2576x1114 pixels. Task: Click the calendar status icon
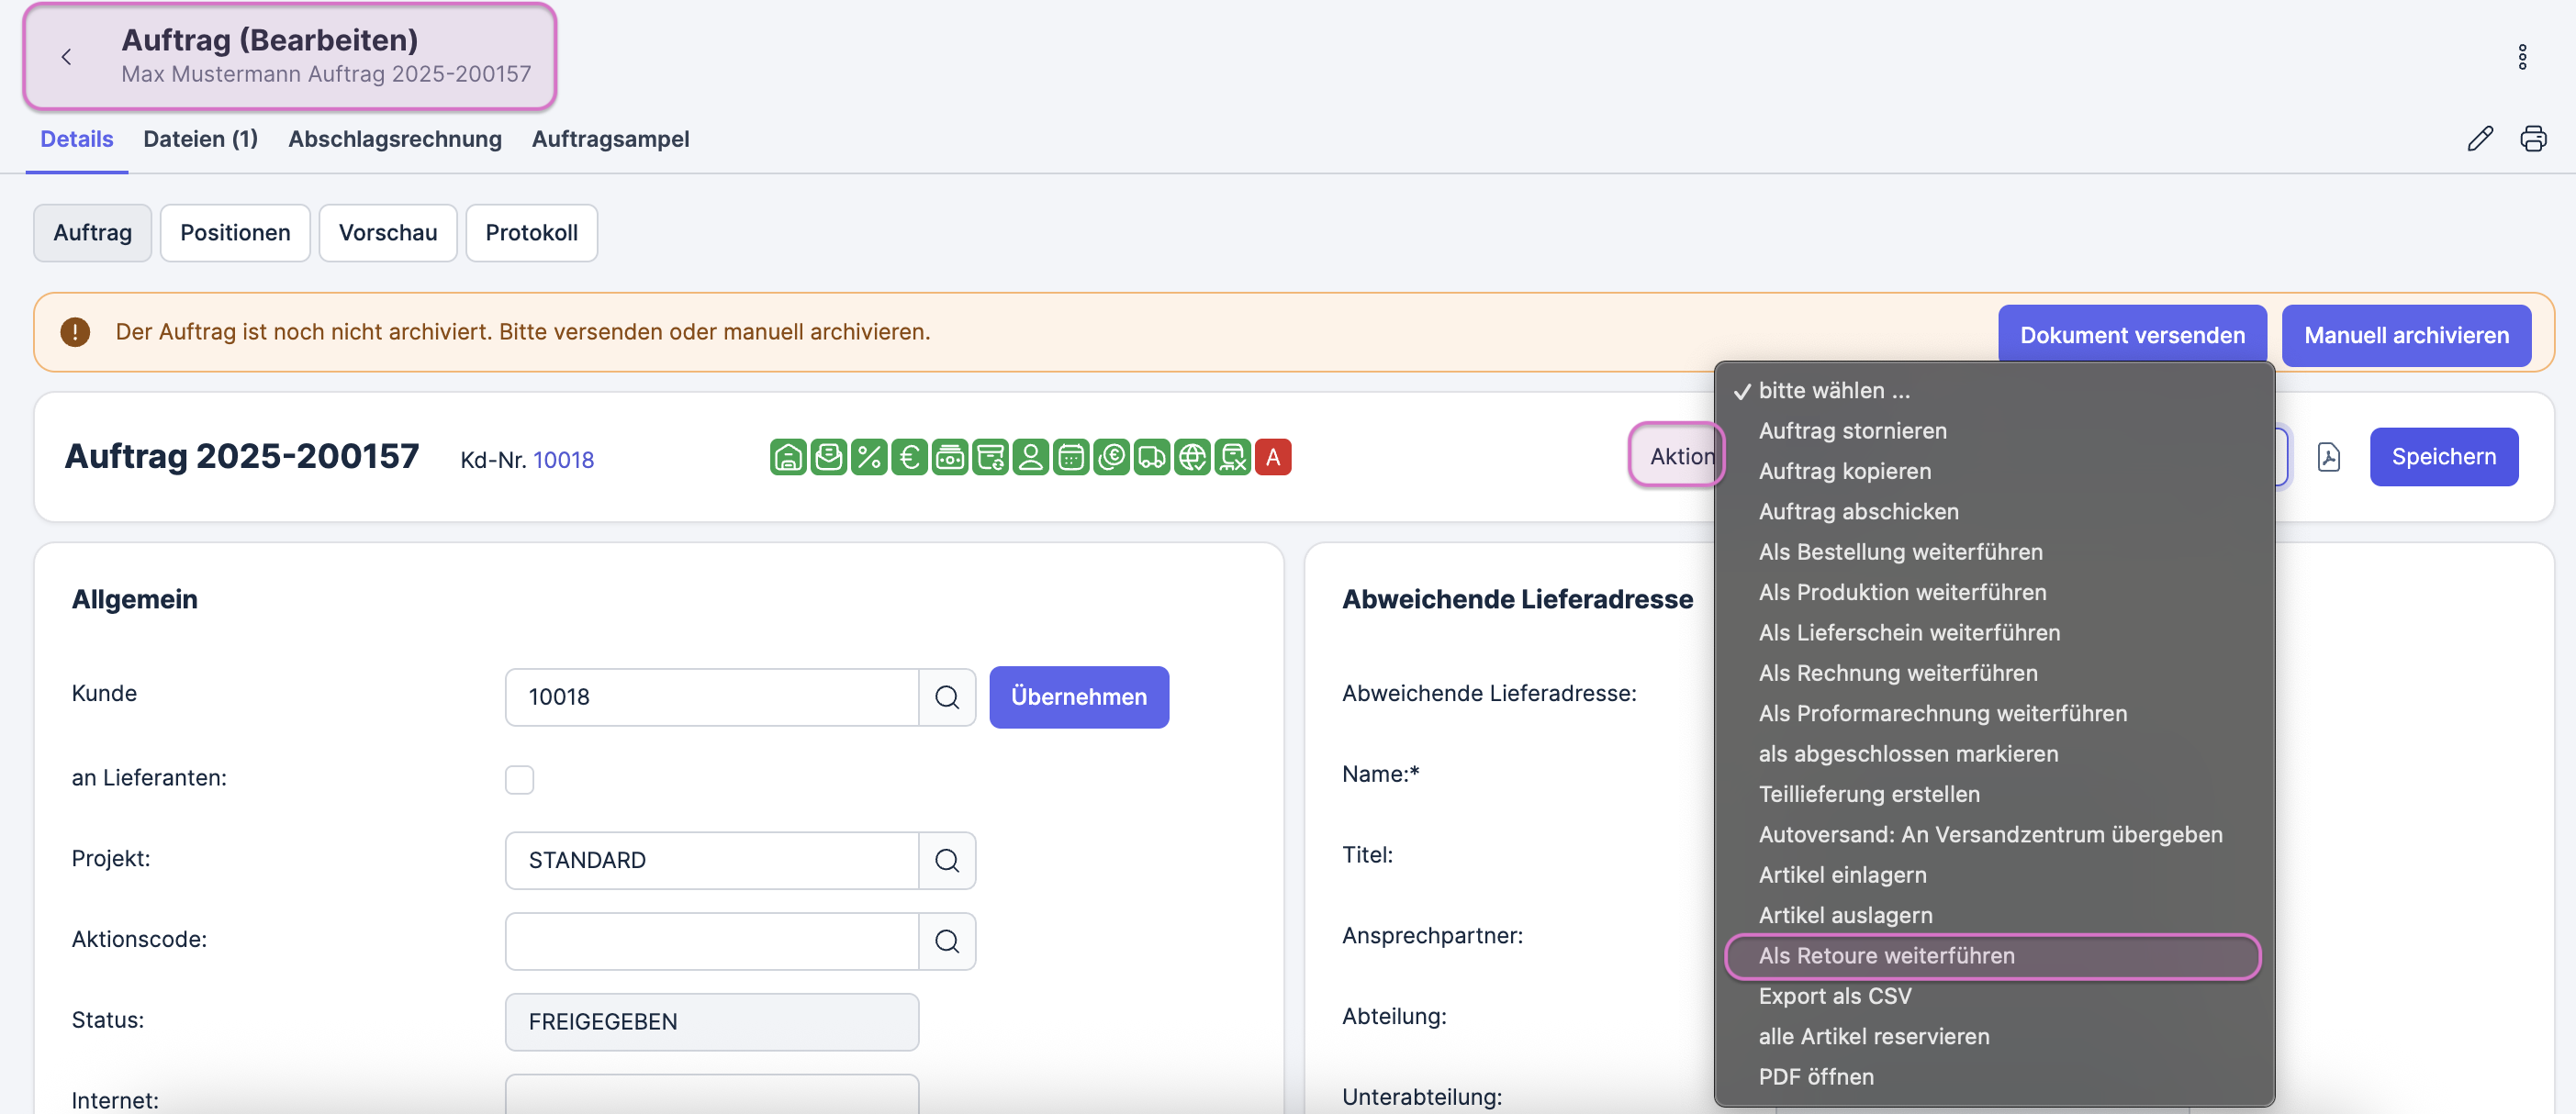[x=1071, y=457]
